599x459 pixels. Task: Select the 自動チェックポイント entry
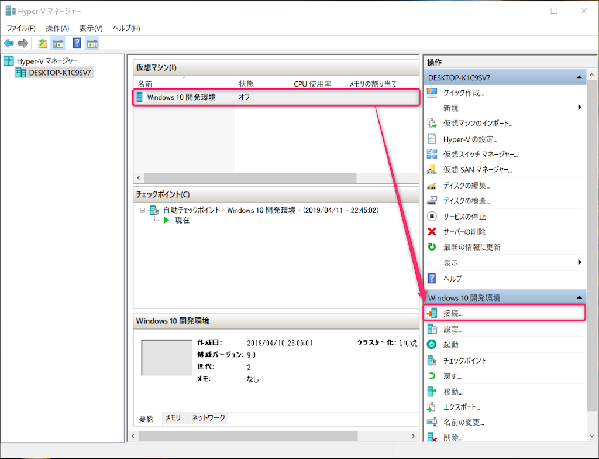[x=270, y=210]
